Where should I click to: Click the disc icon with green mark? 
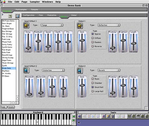(119, 116)
